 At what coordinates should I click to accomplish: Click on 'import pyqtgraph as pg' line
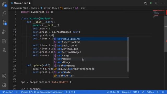point(37,12)
